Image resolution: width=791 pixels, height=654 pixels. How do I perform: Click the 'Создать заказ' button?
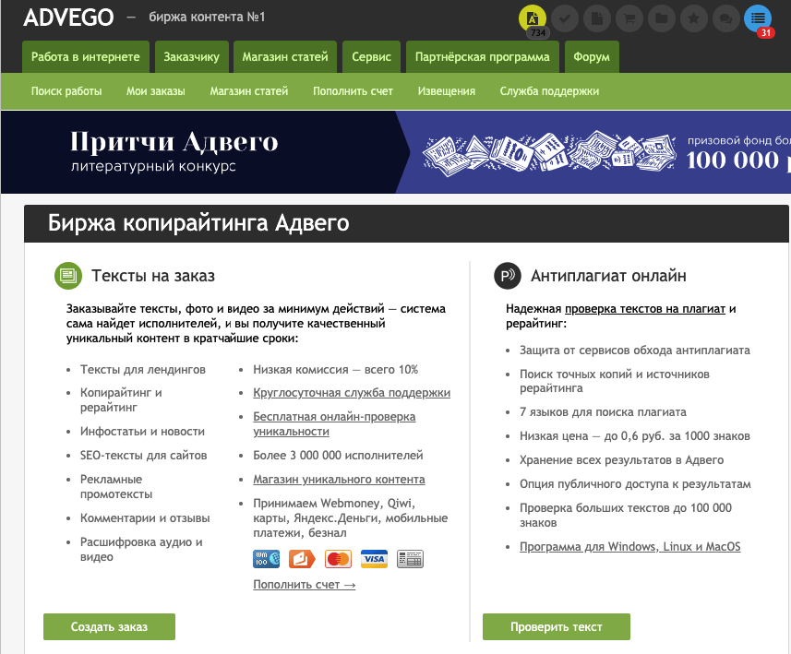(x=110, y=626)
